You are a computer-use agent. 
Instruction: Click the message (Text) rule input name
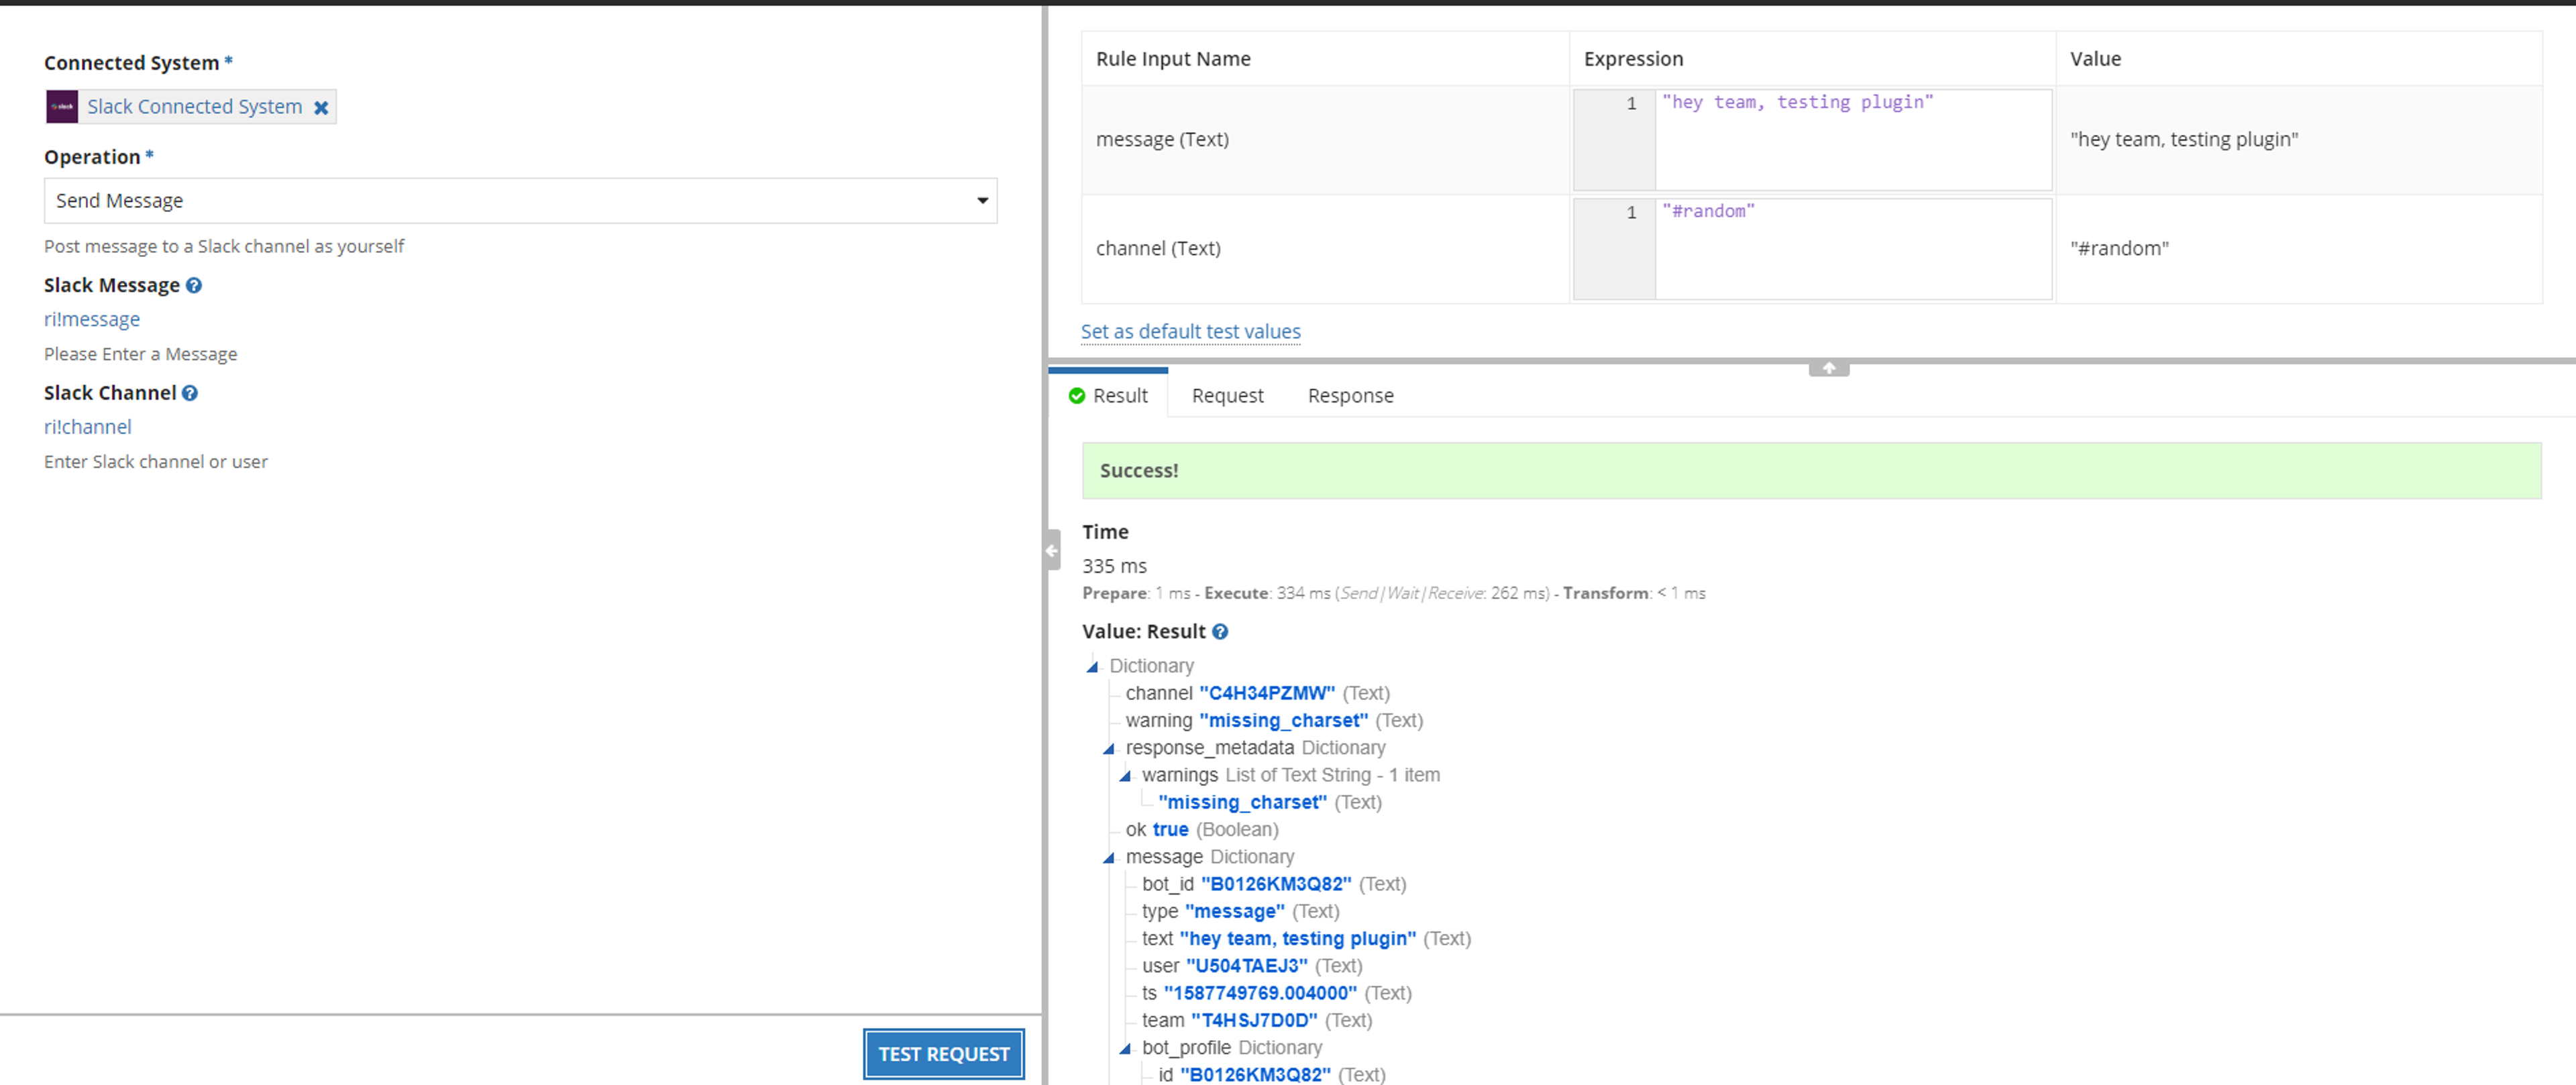pyautogui.click(x=1162, y=140)
